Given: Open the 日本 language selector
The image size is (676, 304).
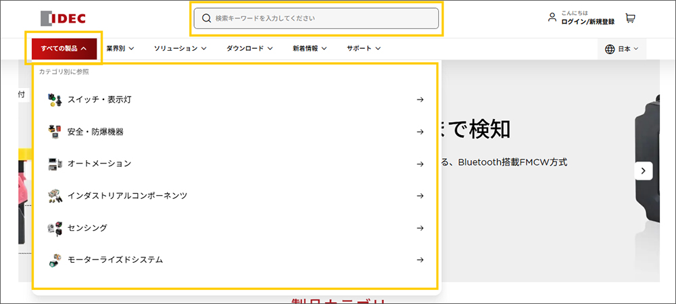Looking at the screenshot, I should pos(622,49).
